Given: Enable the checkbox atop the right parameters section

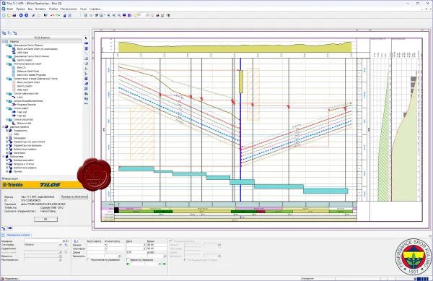Looking at the screenshot, I should (171, 241).
